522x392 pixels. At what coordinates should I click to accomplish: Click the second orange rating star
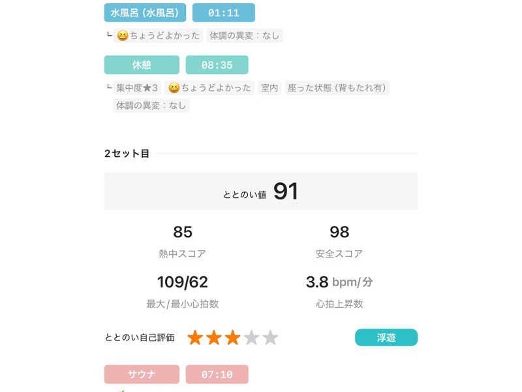(x=214, y=337)
